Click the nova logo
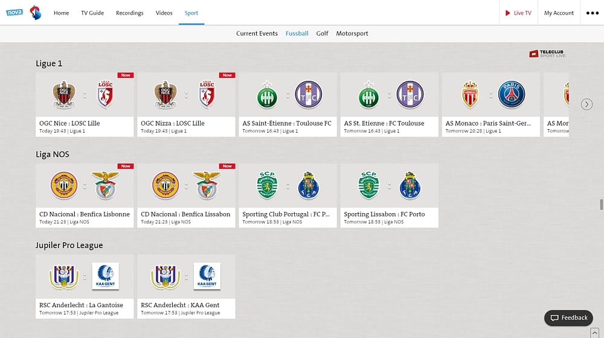This screenshot has height=338, width=604. 14,12
